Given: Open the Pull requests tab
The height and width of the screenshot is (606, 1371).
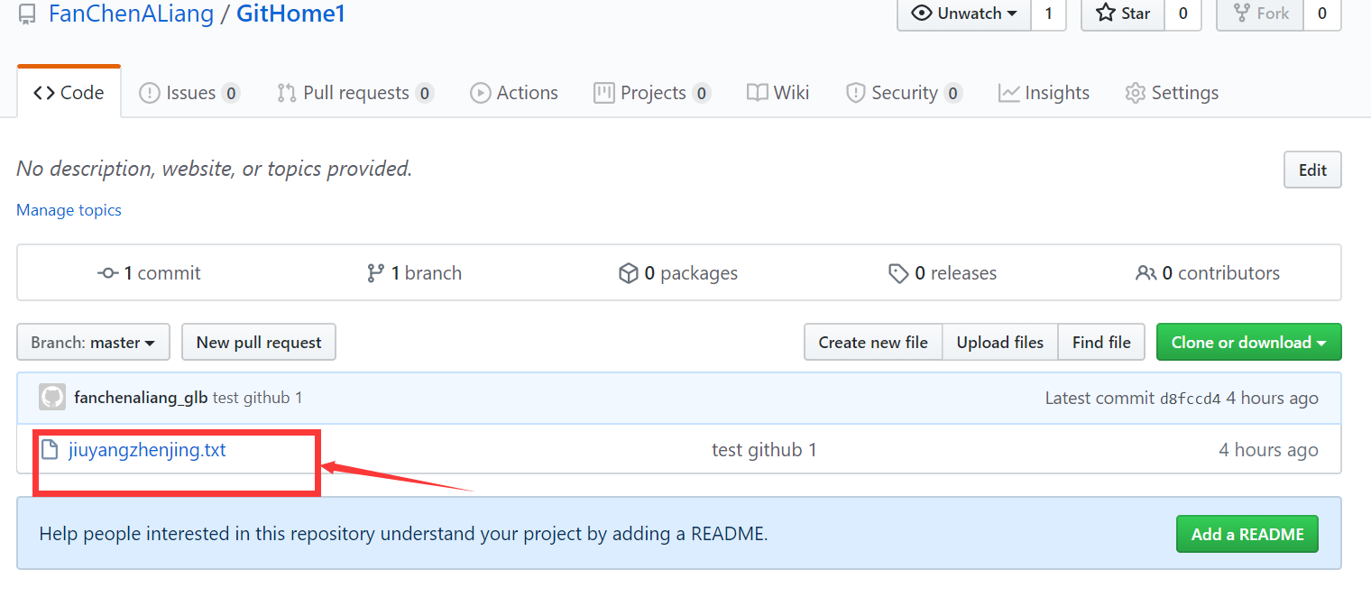Looking at the screenshot, I should coord(355,93).
